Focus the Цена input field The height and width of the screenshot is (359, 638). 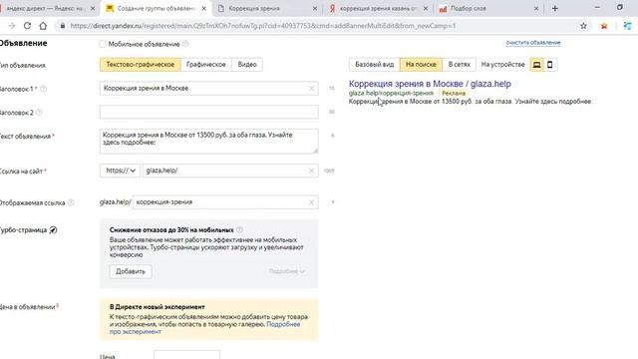186,355
